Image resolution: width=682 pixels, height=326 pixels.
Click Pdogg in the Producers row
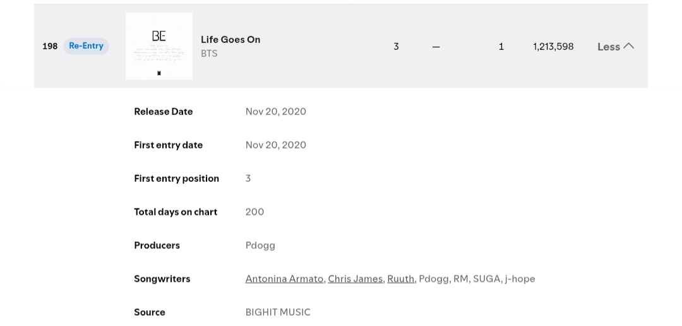260,245
